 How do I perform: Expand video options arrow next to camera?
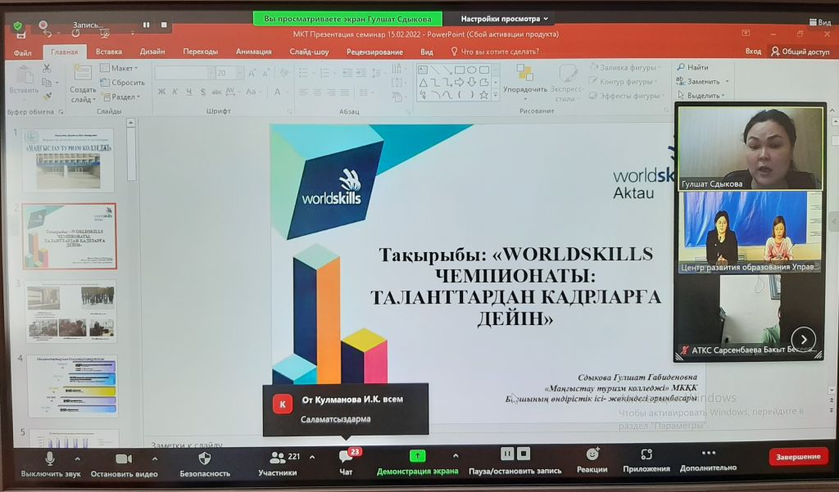point(155,458)
